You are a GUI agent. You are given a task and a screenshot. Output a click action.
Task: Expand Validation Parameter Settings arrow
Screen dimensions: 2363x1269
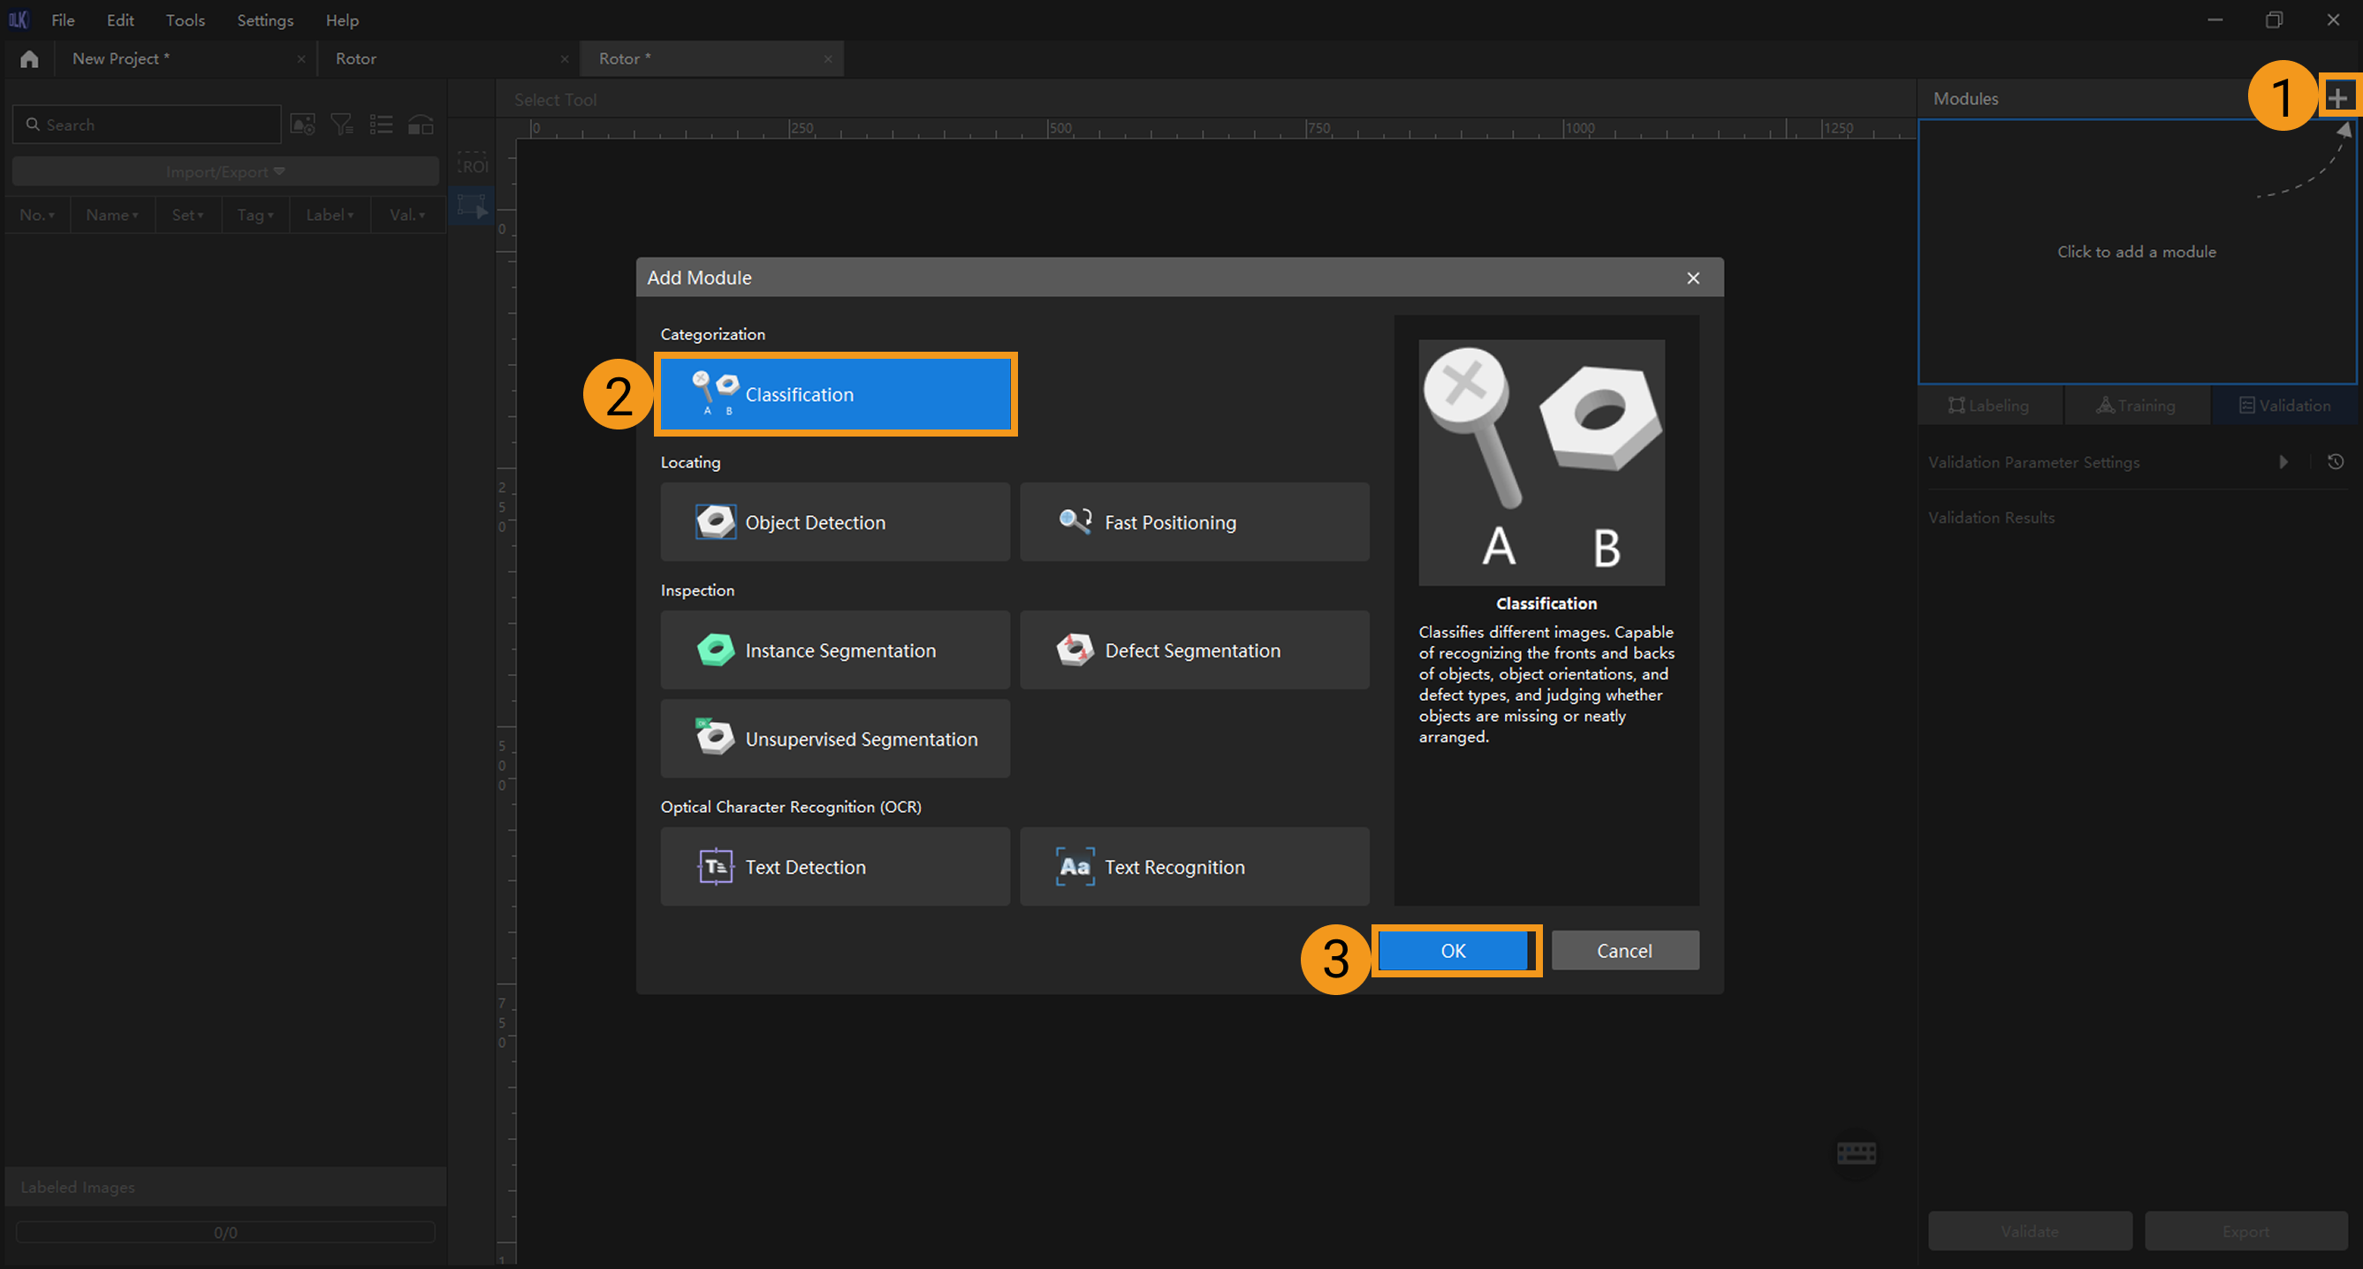(2283, 461)
